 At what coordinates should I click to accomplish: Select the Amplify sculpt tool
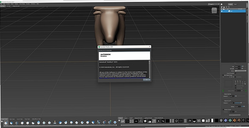(93, 122)
